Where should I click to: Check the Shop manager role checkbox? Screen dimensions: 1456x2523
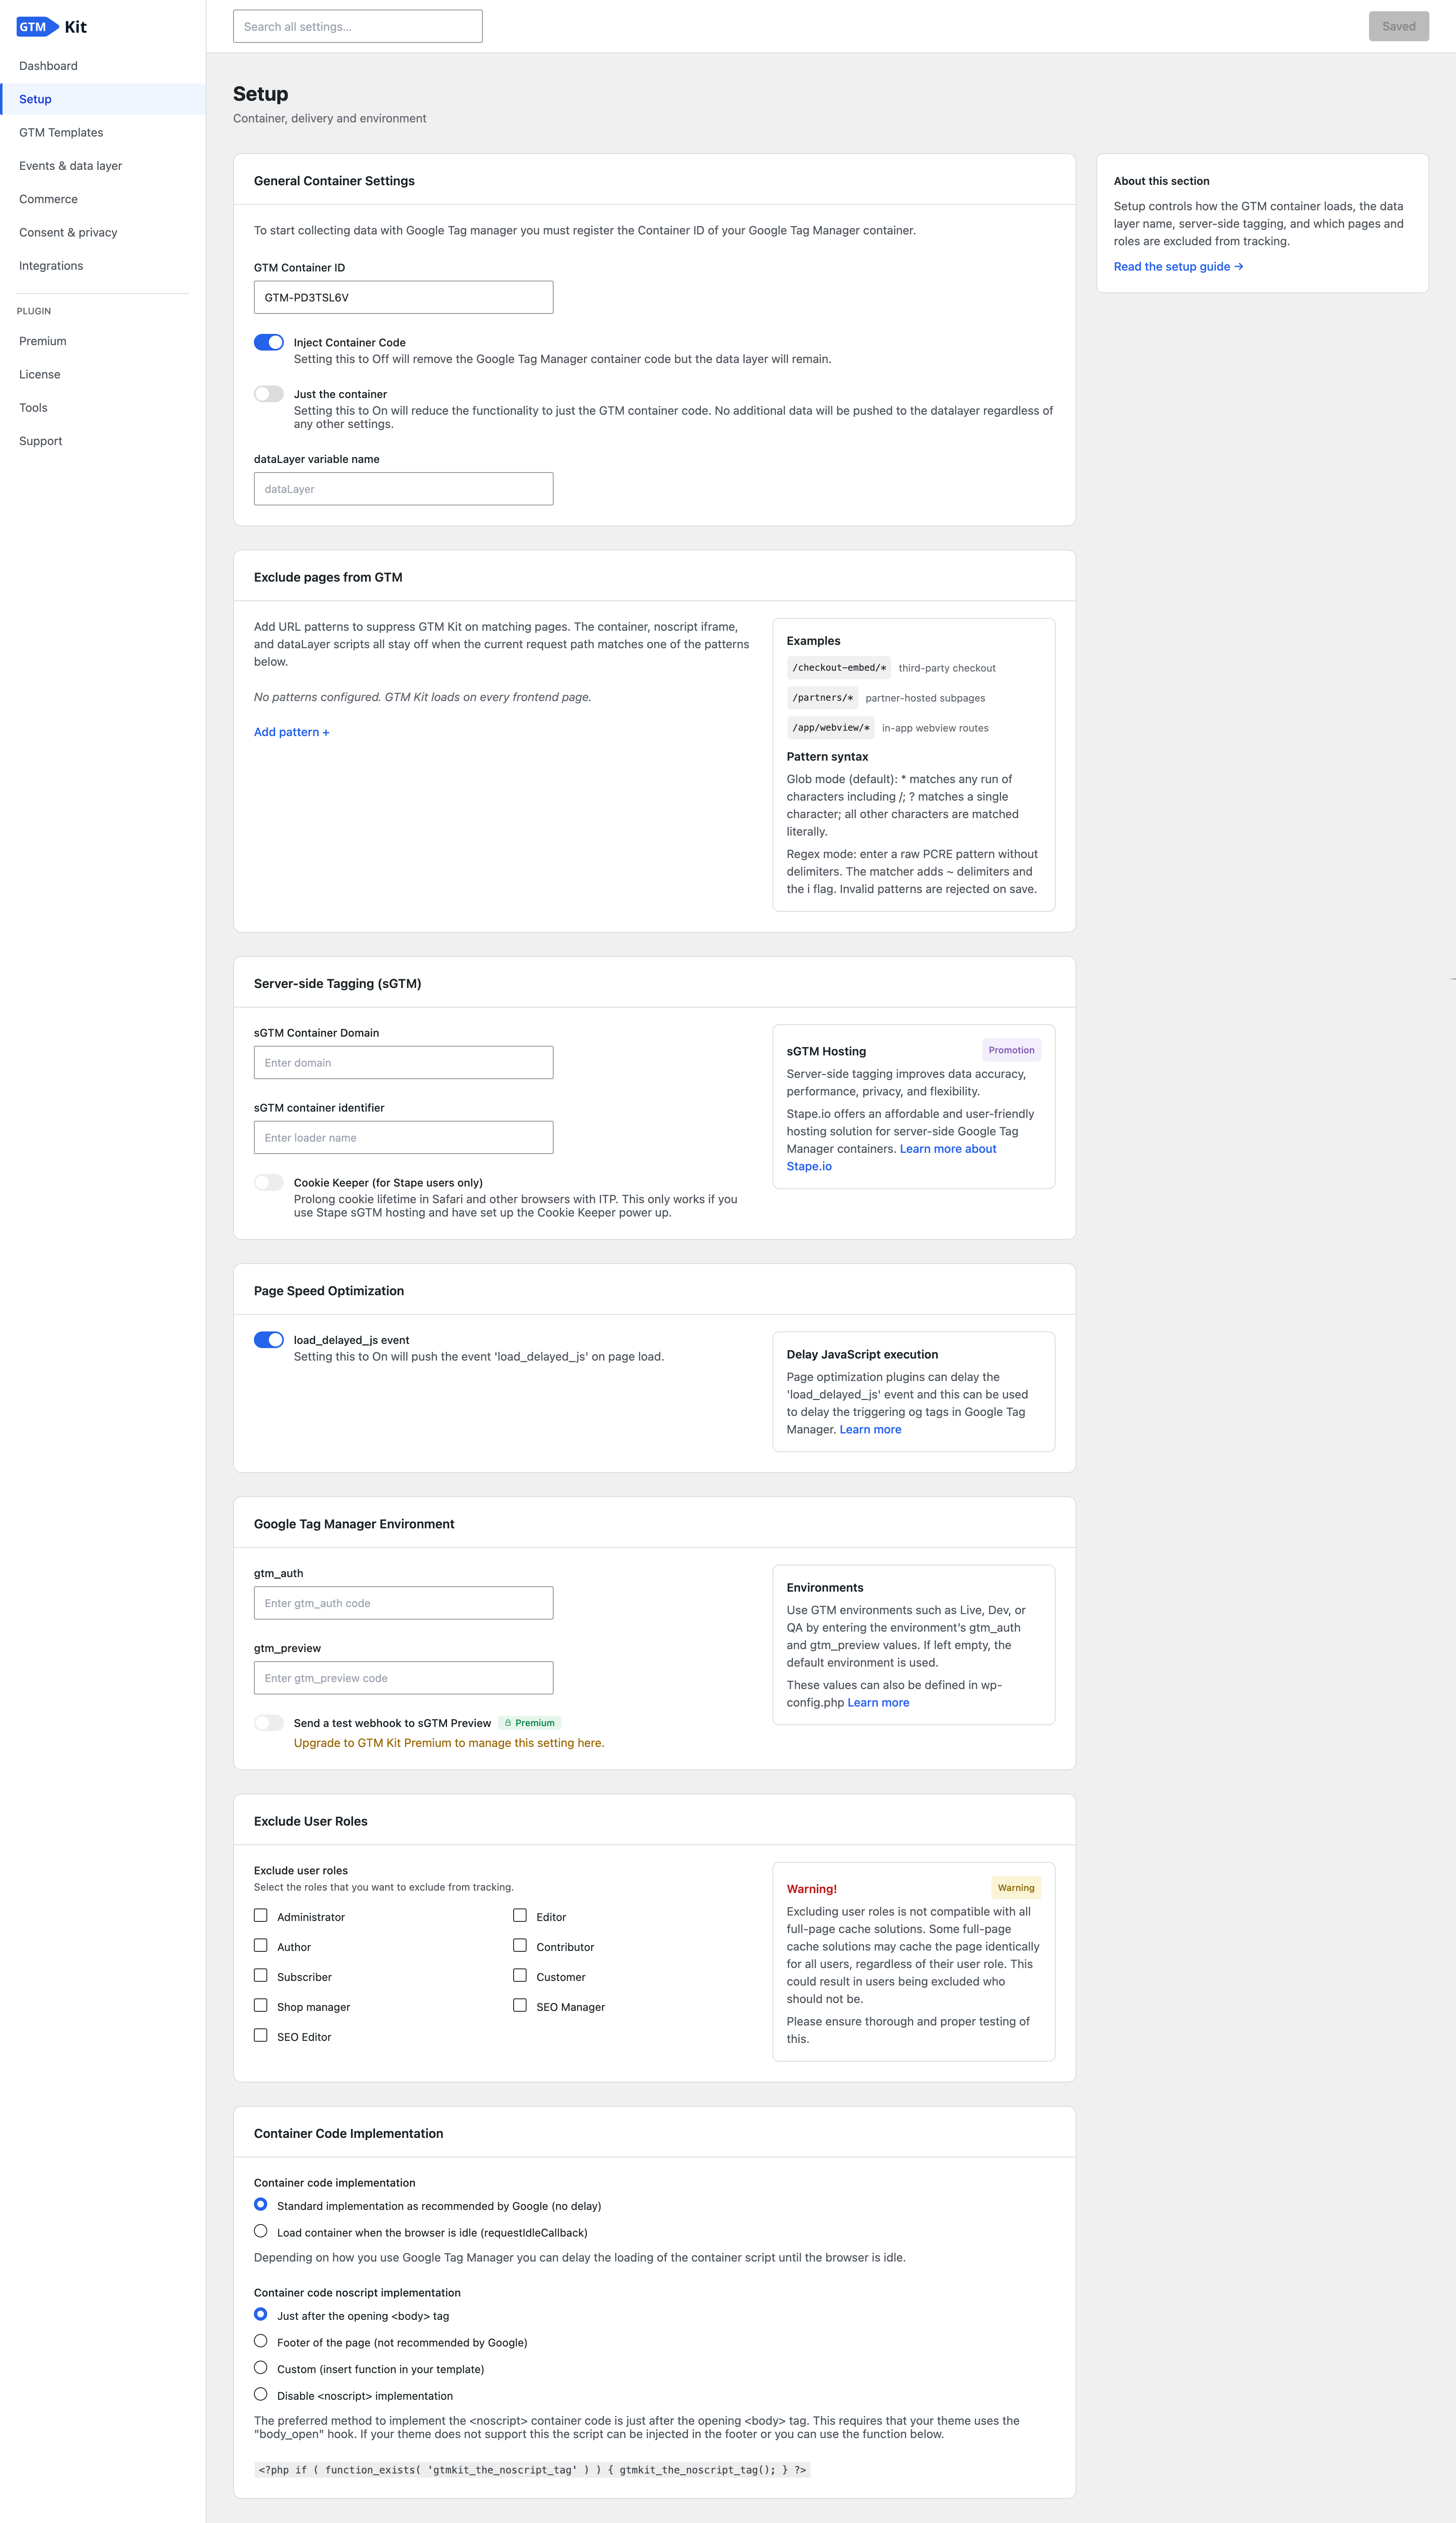[261, 2006]
